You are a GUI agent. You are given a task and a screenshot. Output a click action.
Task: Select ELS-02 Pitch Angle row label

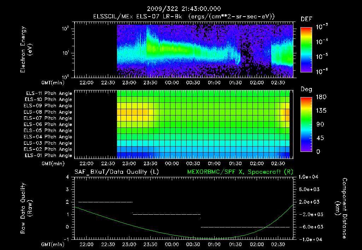tap(48, 149)
